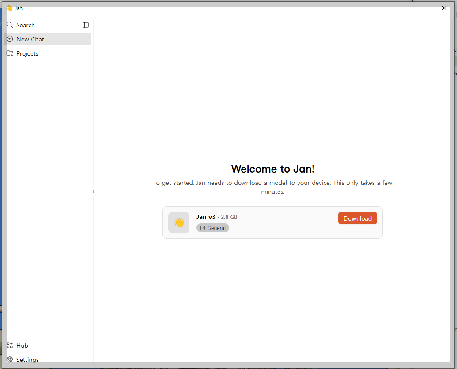Maximize the Jan window

424,8
